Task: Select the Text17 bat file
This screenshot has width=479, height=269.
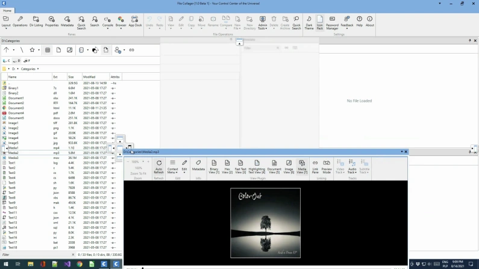Action: tap(61, 243)
